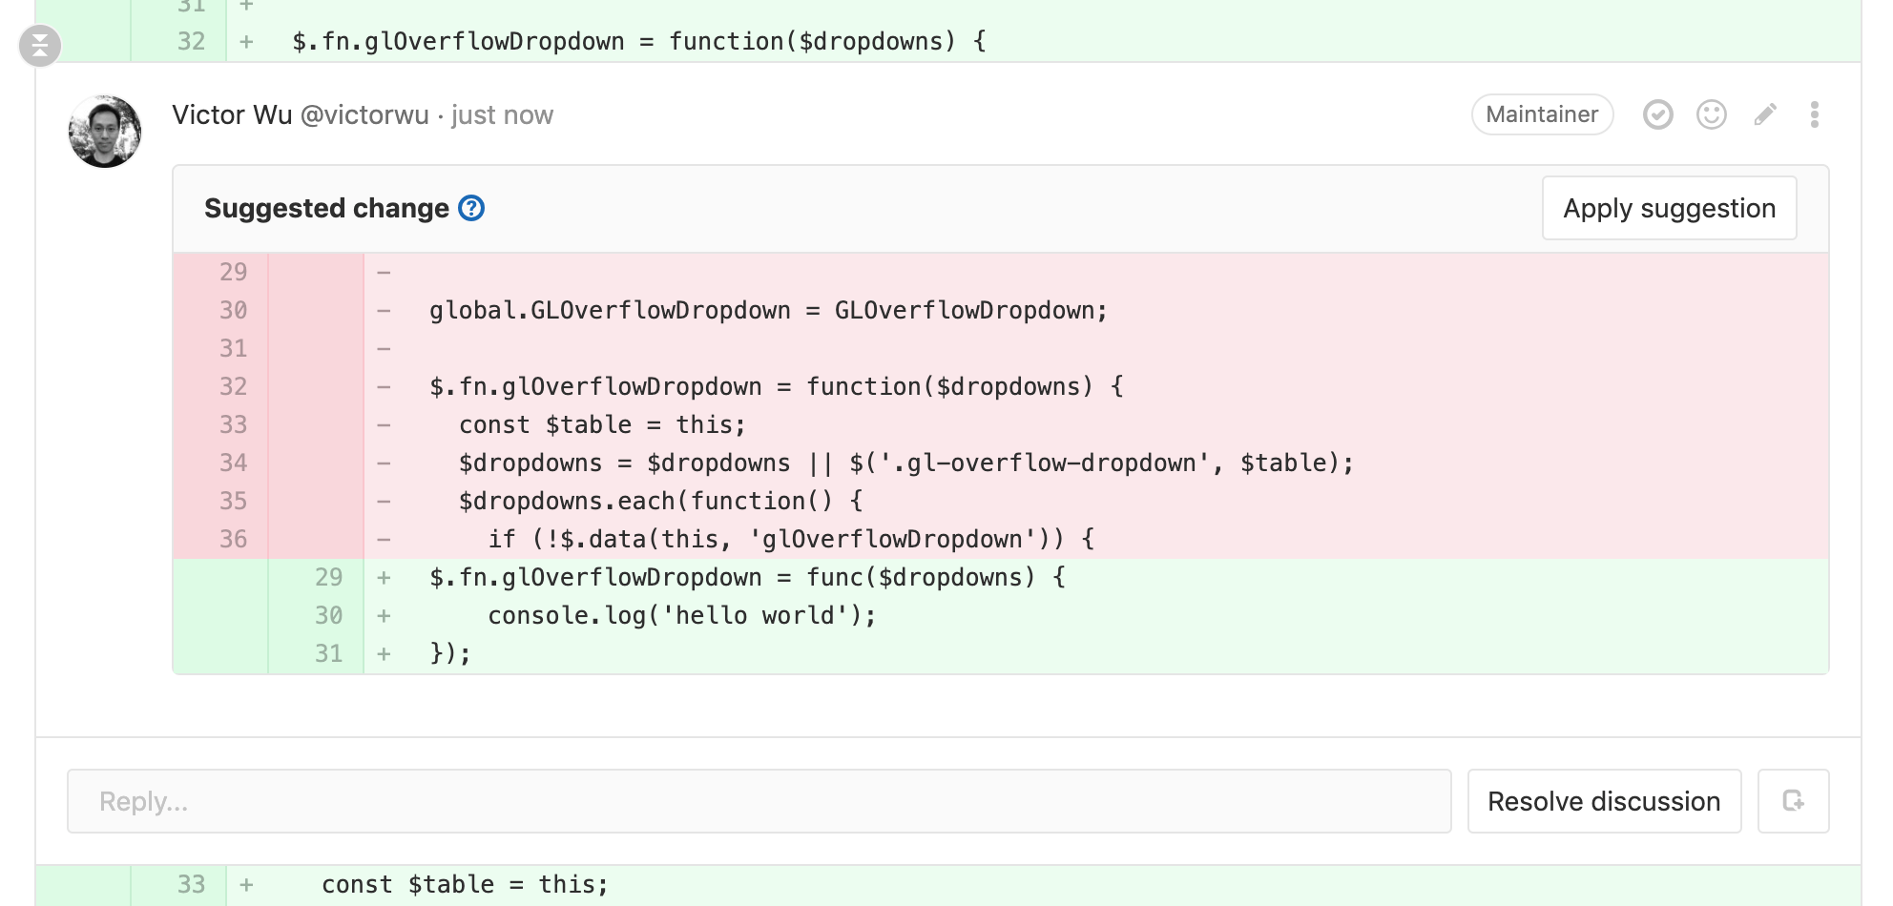Viewport: 1893px width, 906px height.
Task: Resolve the thread using the checkmark icon
Action: pos(1658,114)
